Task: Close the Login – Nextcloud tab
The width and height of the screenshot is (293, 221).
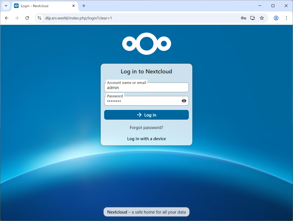Action: pyautogui.click(x=74, y=6)
